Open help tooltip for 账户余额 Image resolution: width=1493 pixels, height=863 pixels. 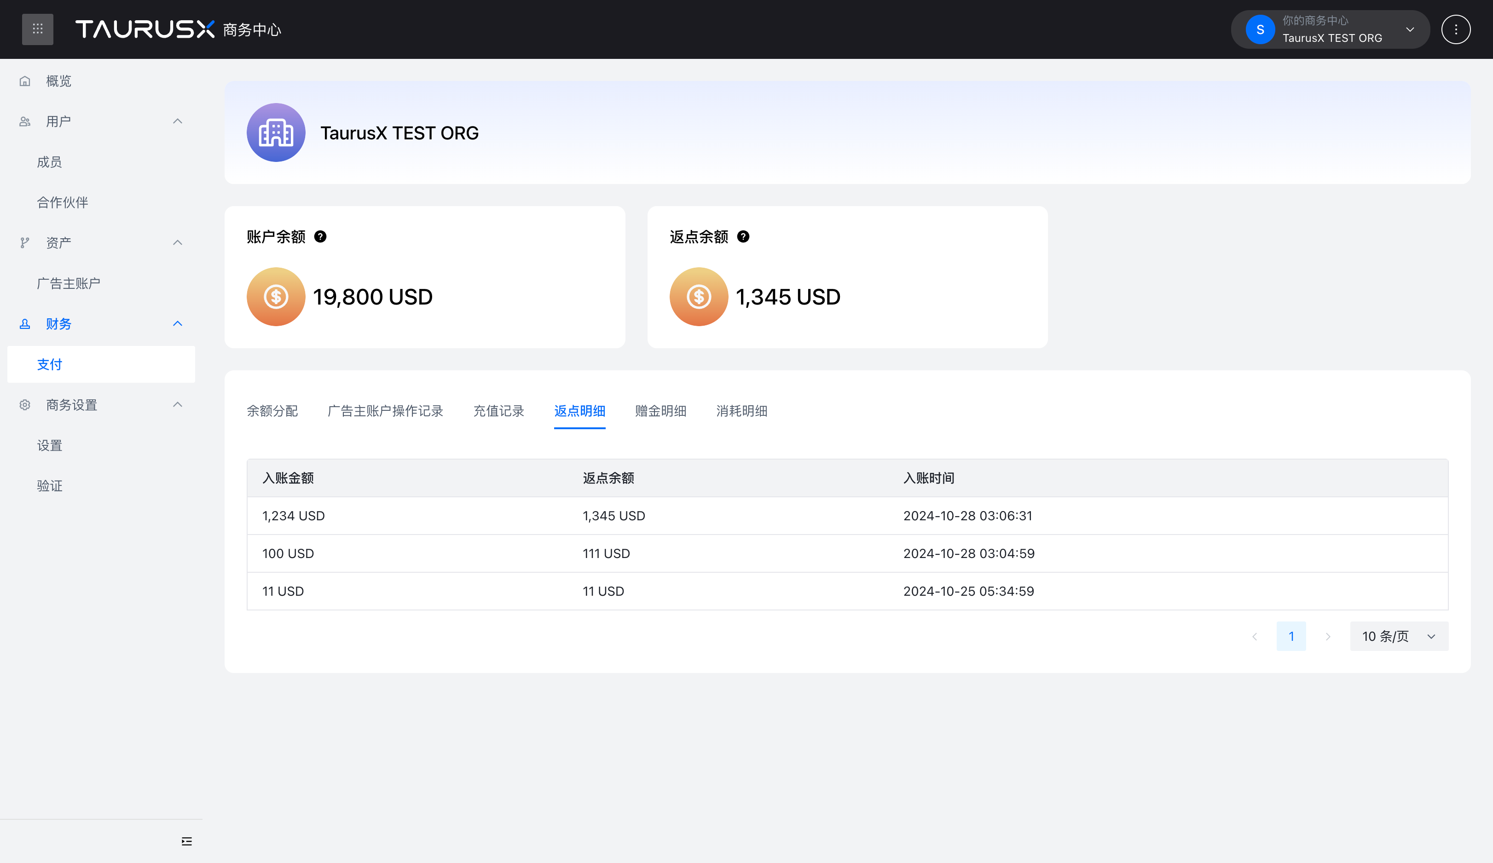click(320, 237)
